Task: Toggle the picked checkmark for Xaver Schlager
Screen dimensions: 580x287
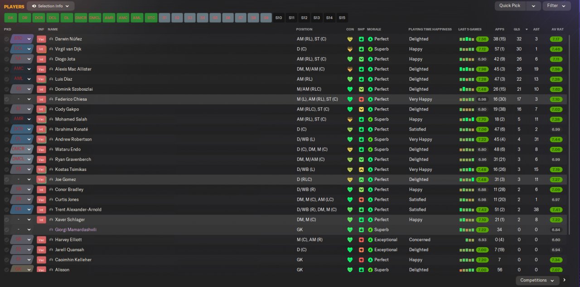Action: pyautogui.click(x=6, y=219)
